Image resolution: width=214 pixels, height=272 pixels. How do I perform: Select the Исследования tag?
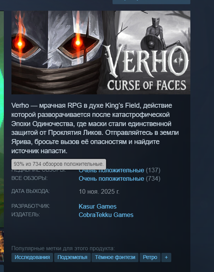pos(32,257)
